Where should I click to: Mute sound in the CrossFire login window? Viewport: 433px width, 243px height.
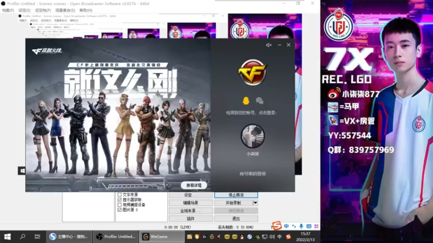coord(268,45)
